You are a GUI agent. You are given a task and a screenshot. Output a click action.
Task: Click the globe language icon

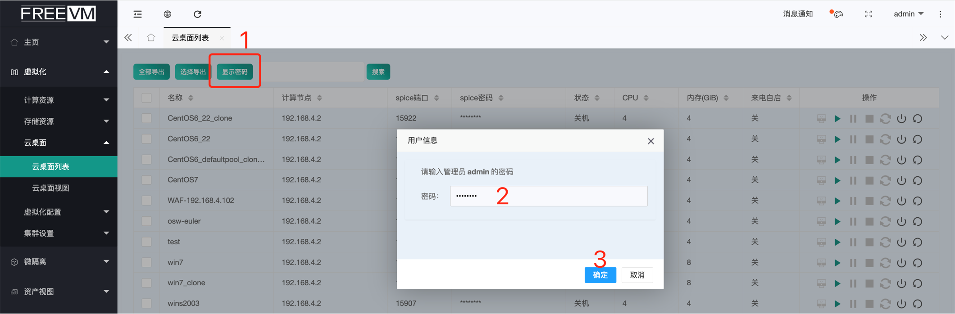point(168,14)
